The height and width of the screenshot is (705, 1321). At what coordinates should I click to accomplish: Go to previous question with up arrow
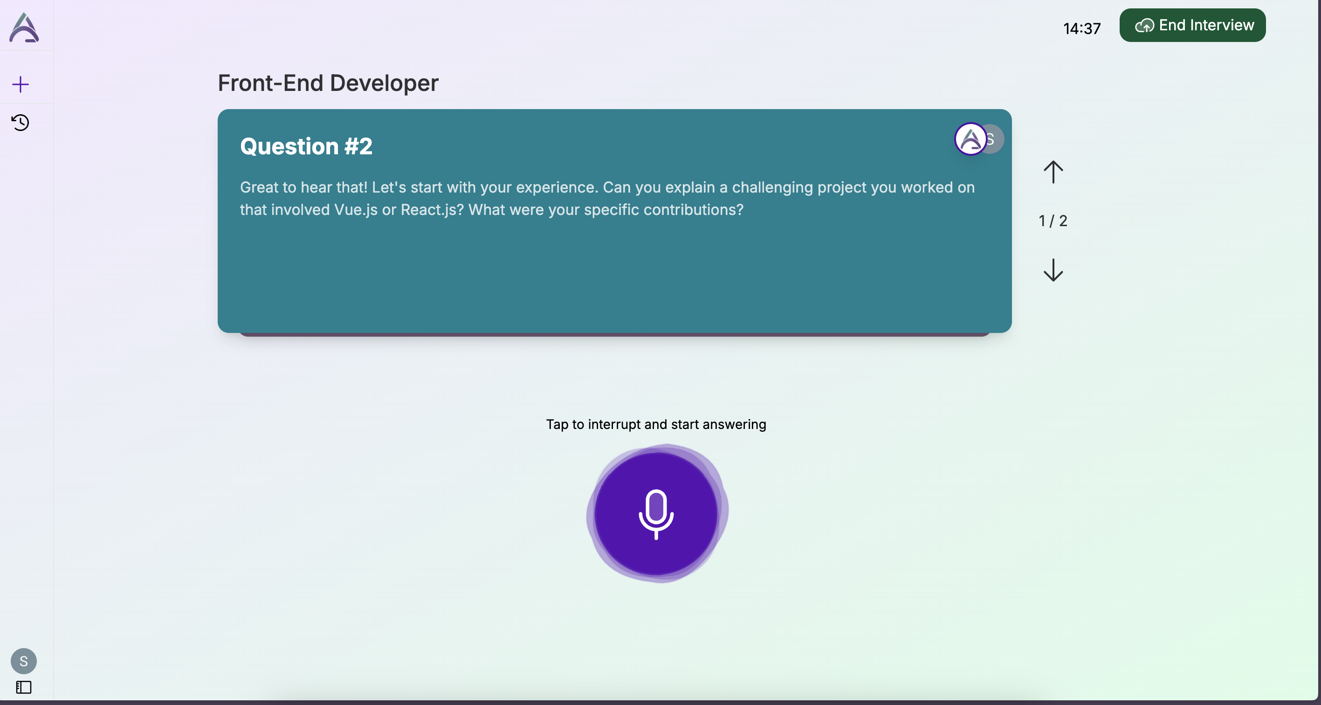(x=1053, y=173)
